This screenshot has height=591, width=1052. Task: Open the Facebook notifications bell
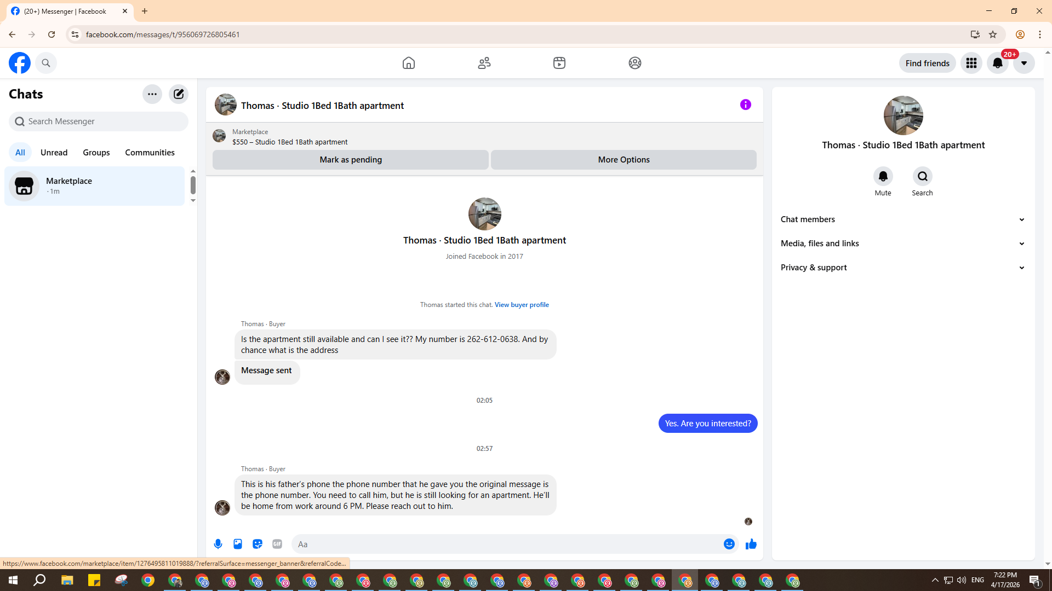pos(998,63)
